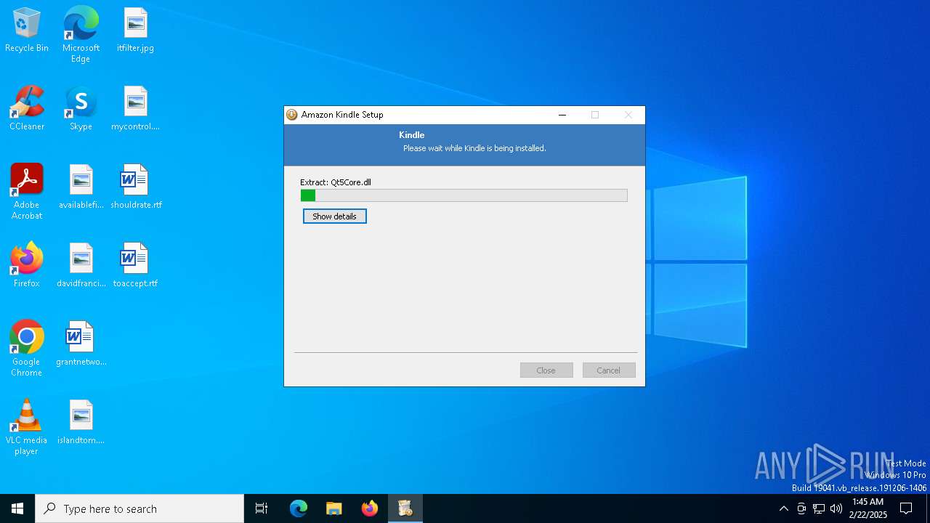Select the shouldrate.rtf document
This screenshot has height=523, width=930.
click(x=136, y=187)
